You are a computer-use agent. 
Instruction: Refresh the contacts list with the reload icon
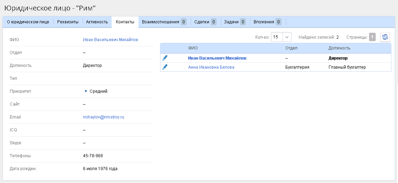(385, 37)
